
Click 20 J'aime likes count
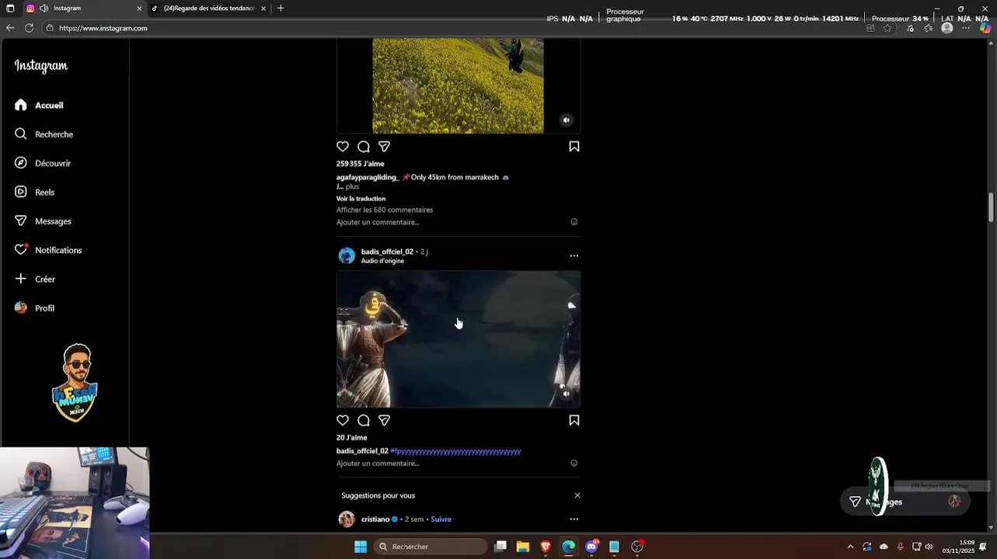(351, 438)
